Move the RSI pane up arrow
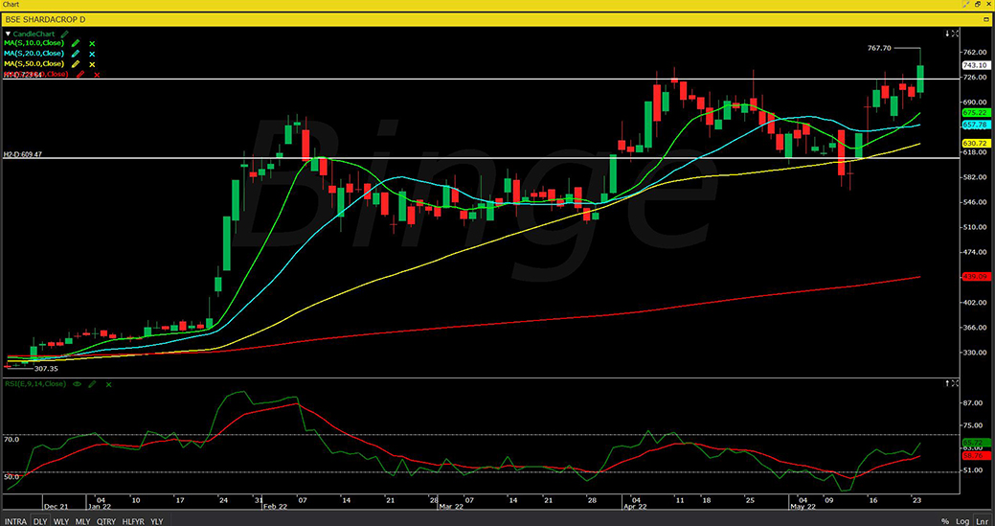995x526 pixels. (x=947, y=383)
